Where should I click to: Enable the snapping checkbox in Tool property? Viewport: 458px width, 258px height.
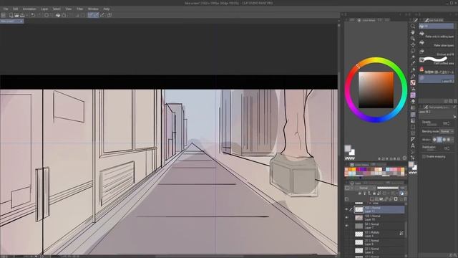point(424,156)
